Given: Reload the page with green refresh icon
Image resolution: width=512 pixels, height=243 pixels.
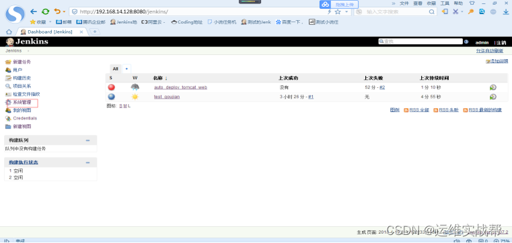Looking at the screenshot, I should pyautogui.click(x=45, y=11).
